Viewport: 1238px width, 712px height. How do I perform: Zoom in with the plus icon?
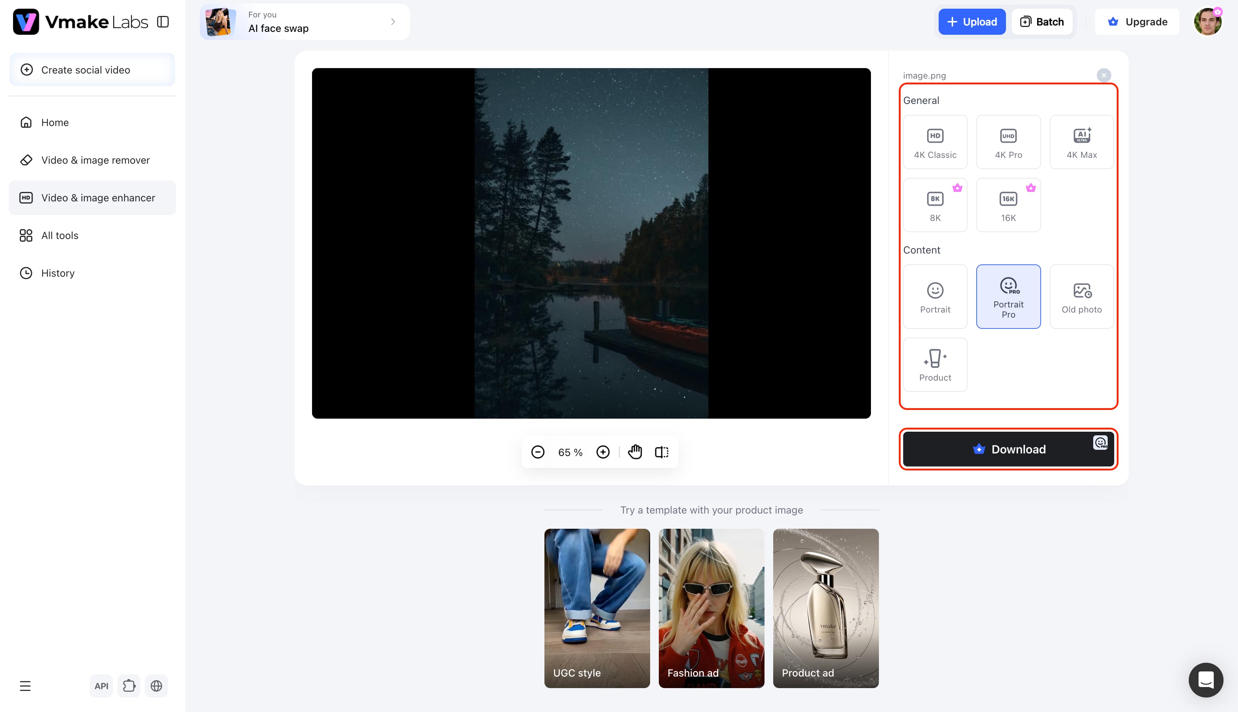603,452
